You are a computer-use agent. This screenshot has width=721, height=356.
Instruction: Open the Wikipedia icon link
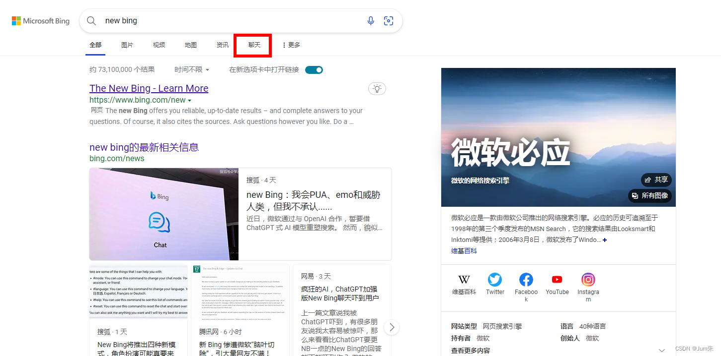464,280
